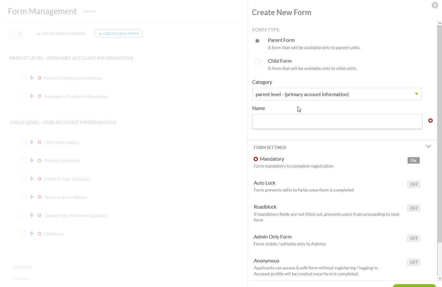Click the Create New Form button
Viewport: 442px width, 287px height.
coord(119,34)
